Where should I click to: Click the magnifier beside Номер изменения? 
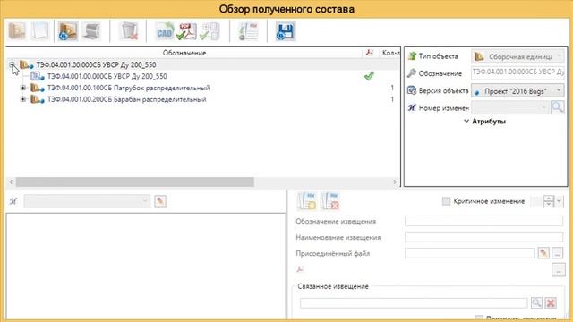[x=557, y=107]
